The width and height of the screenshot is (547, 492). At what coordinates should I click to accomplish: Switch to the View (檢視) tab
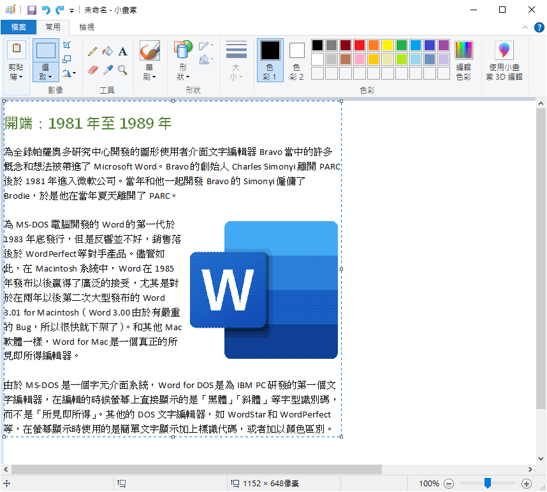point(87,27)
